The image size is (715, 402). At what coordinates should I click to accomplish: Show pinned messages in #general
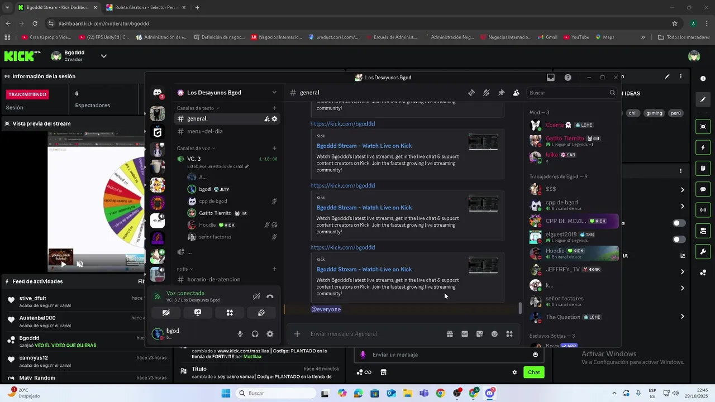coord(501,93)
